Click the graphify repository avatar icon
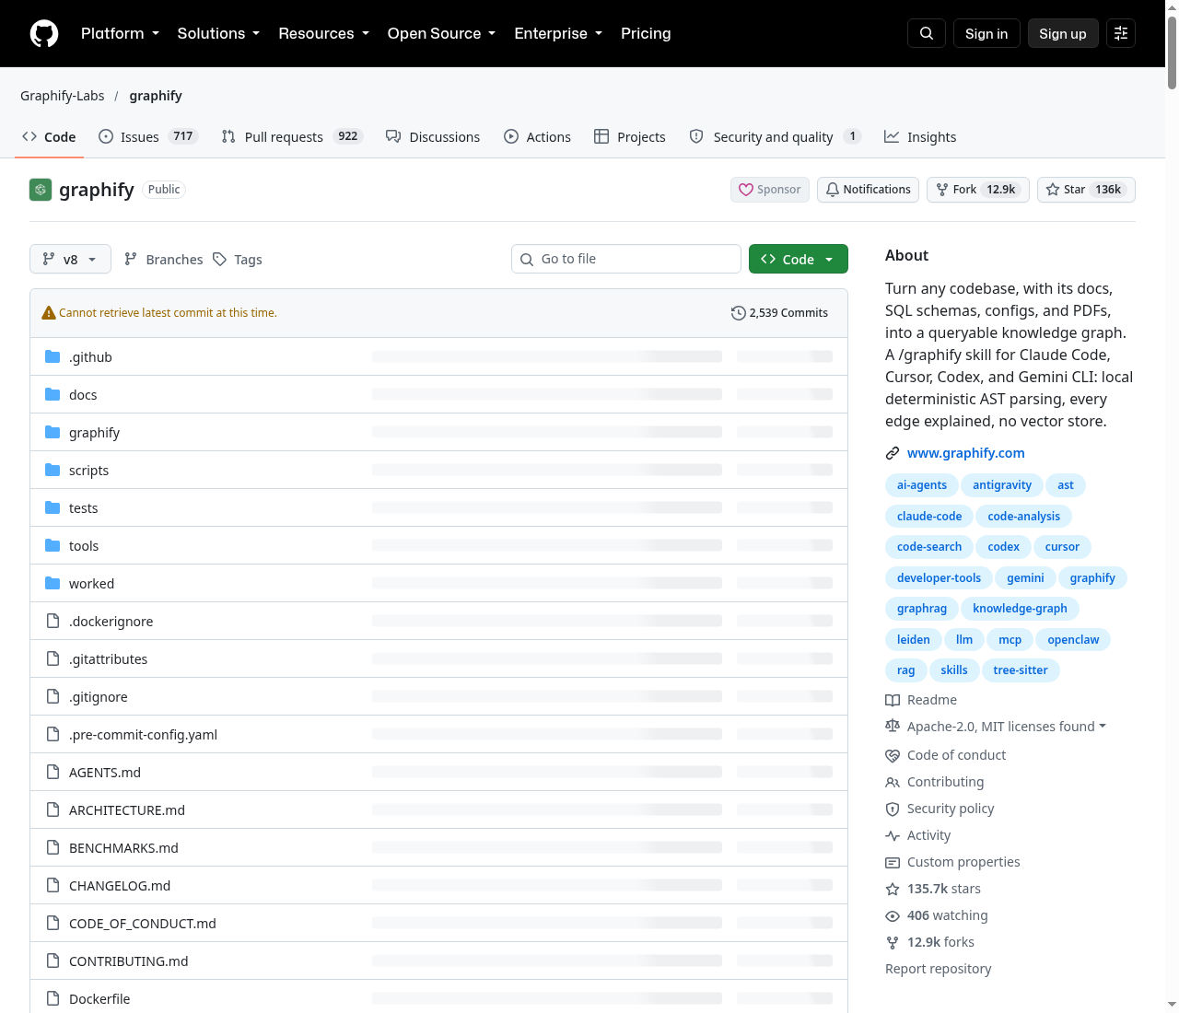The width and height of the screenshot is (1179, 1013). 41,190
